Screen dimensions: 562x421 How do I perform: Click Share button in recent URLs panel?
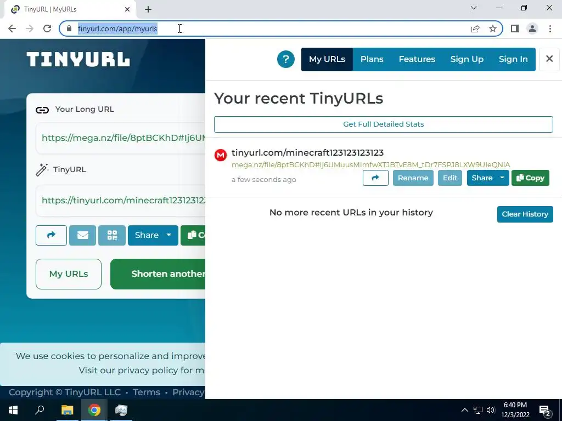[482, 178]
